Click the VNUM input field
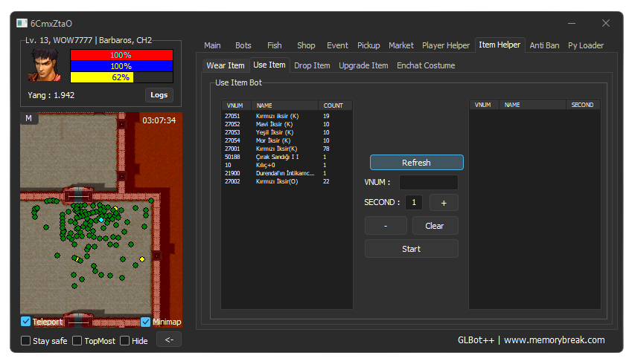The image size is (632, 364). click(429, 182)
